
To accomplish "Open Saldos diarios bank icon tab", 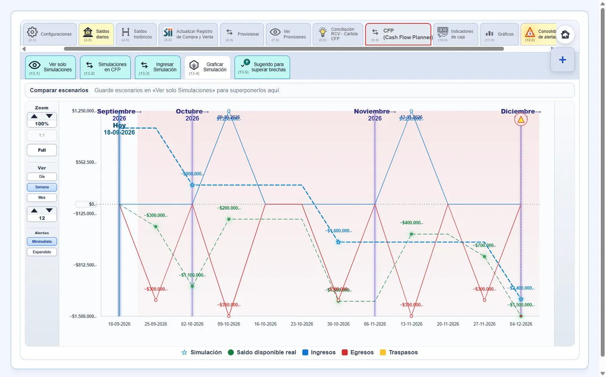I will (x=96, y=34).
